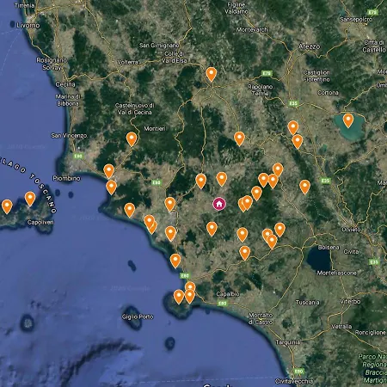The width and height of the screenshot is (387, 387).
Task: Click the Civitavecchia label
Action: (x=294, y=381)
